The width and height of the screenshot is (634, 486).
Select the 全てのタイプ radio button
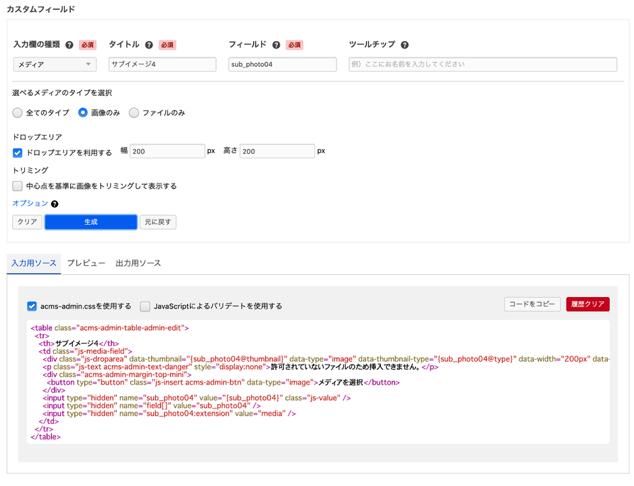[x=18, y=113]
